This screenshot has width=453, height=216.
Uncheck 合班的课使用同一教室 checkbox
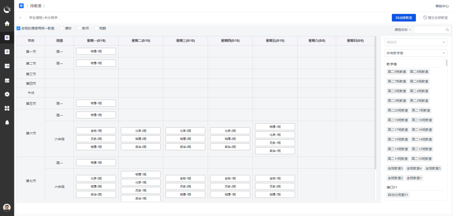[x=19, y=29]
